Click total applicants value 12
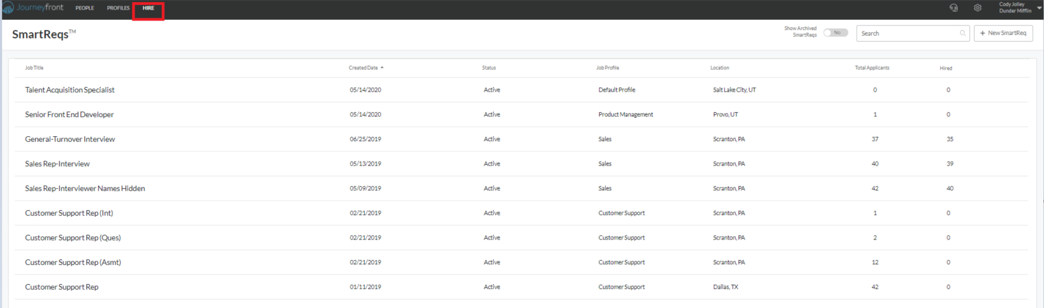1044x308 pixels. pos(875,262)
